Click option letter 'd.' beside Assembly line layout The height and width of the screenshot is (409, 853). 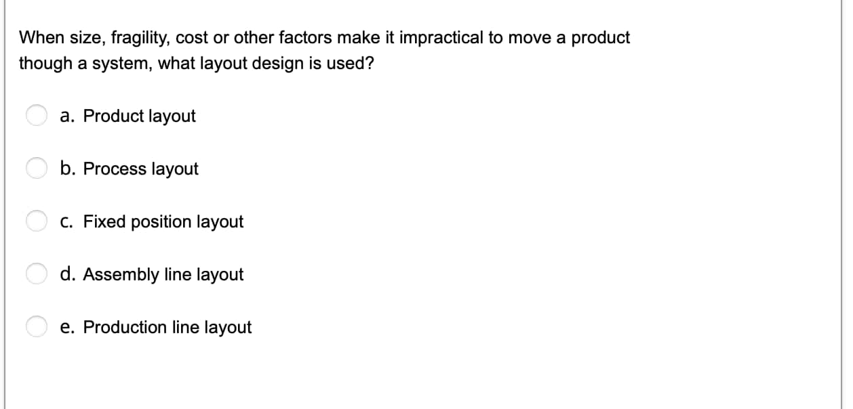[x=68, y=274]
